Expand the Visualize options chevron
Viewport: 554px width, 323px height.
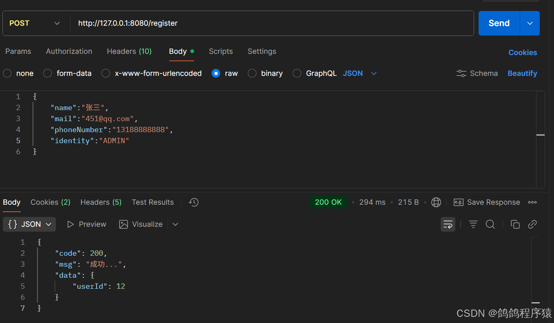click(175, 224)
